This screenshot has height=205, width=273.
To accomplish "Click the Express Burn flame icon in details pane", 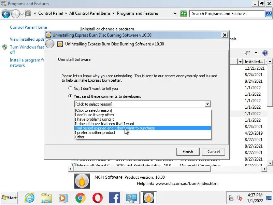I will (82, 181).
